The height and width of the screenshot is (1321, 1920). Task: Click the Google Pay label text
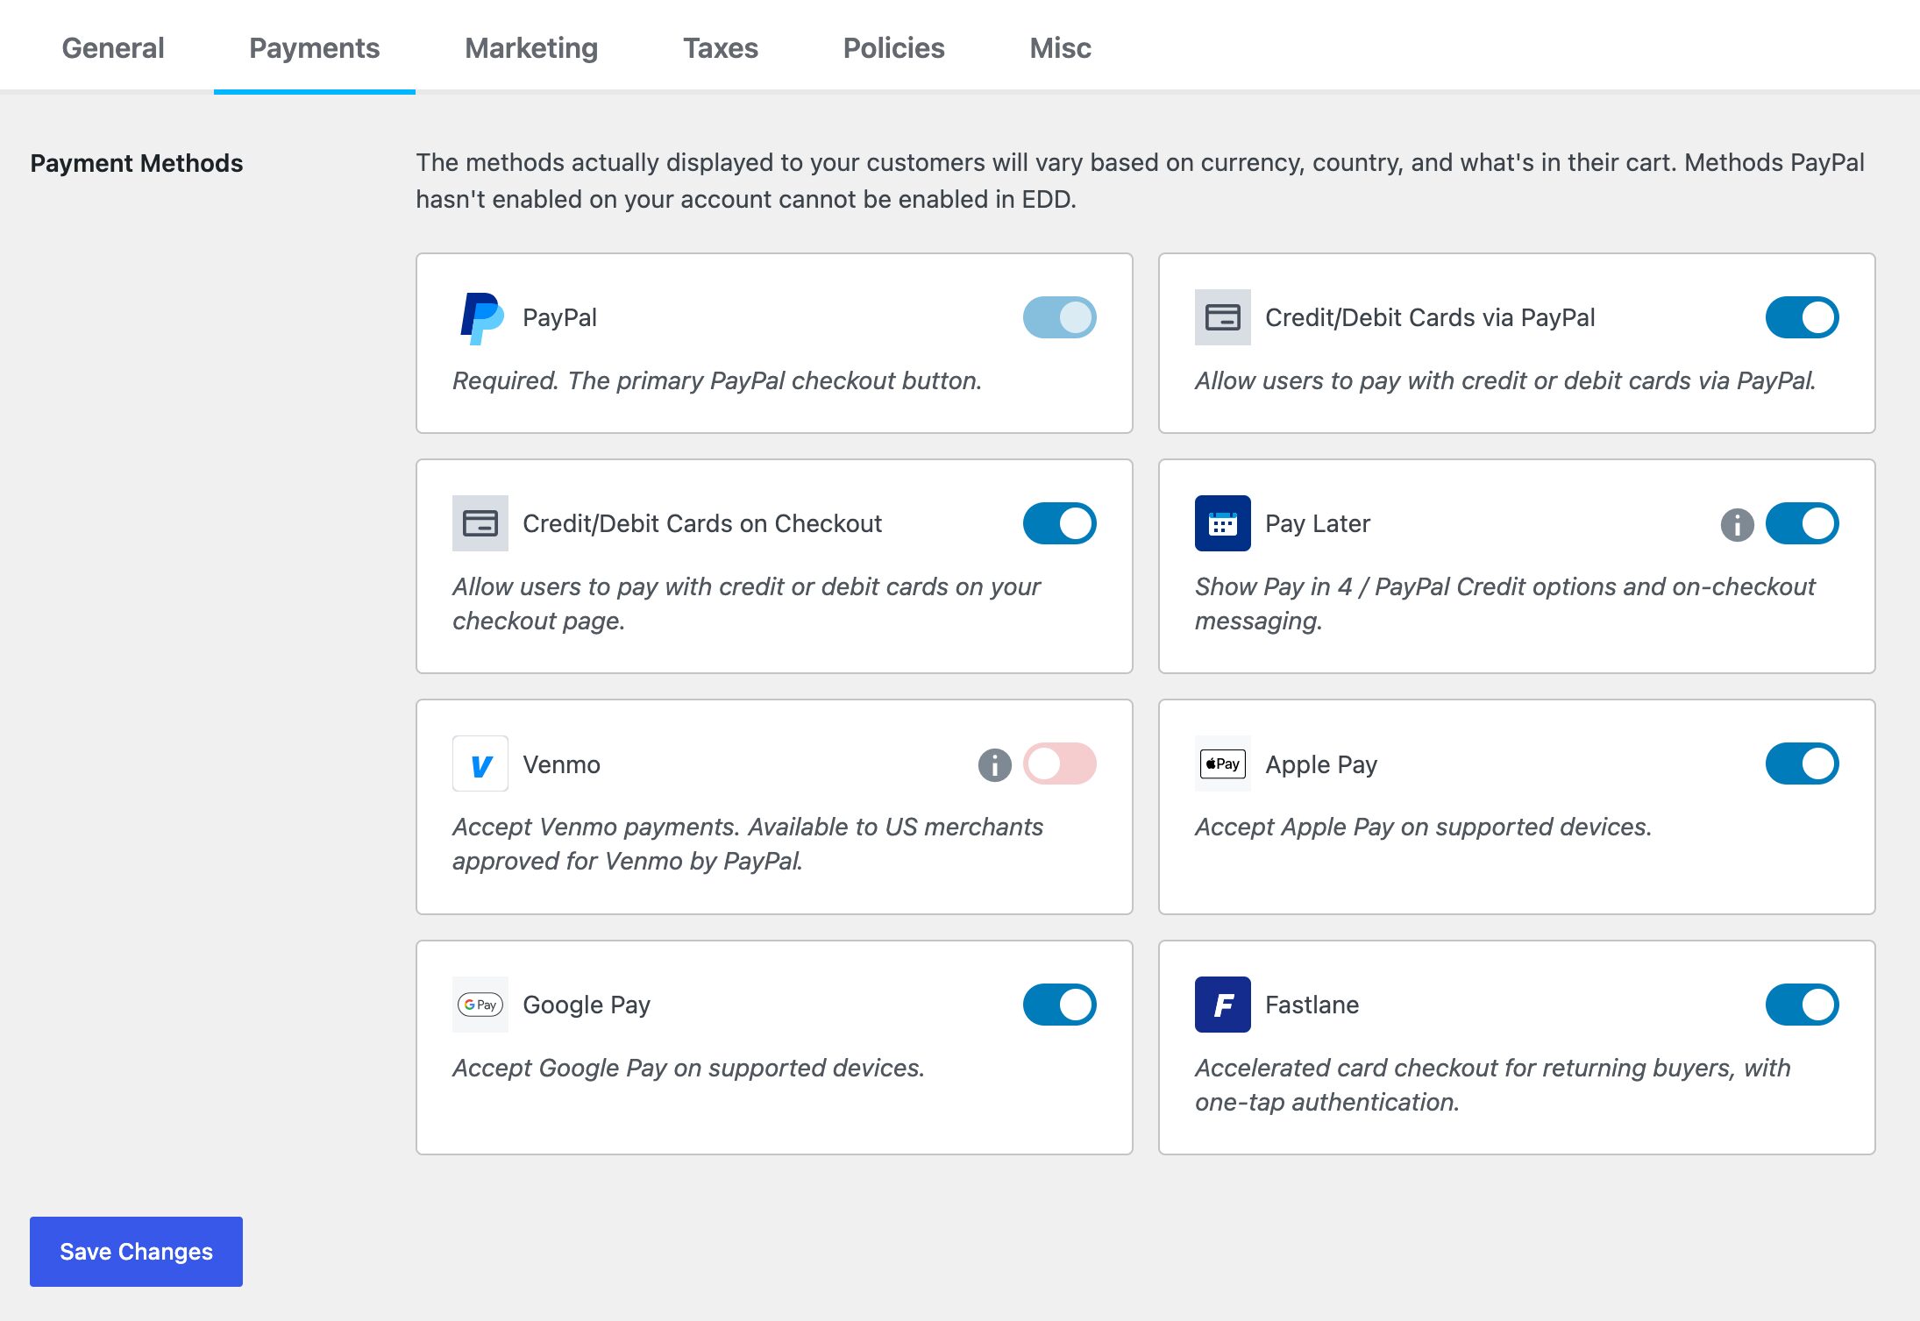point(587,1005)
